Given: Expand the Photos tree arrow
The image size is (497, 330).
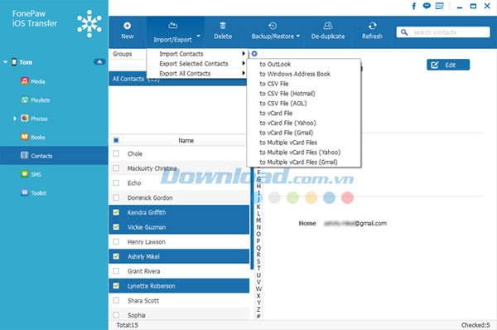Looking at the screenshot, I should 15,119.
